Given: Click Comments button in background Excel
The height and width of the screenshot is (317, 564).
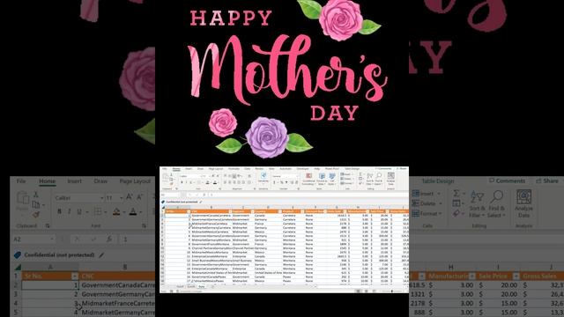Looking at the screenshot, I should tap(507, 181).
